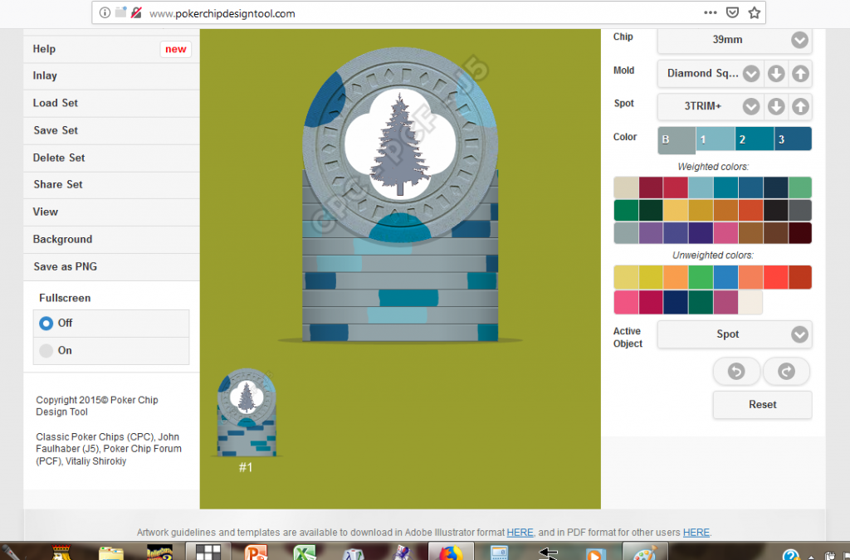This screenshot has width=850, height=560.
Task: Open the Active Object Spot dropdown
Action: [734, 334]
